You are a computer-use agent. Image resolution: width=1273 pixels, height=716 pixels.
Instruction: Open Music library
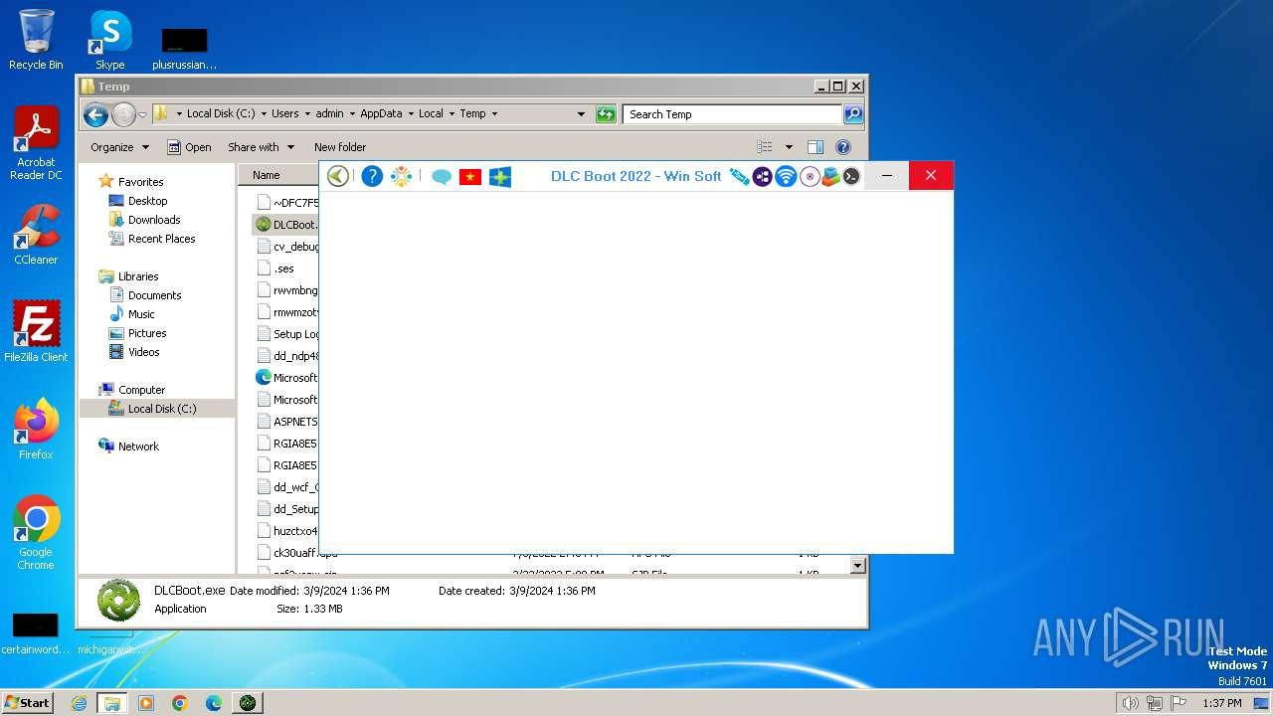141,314
